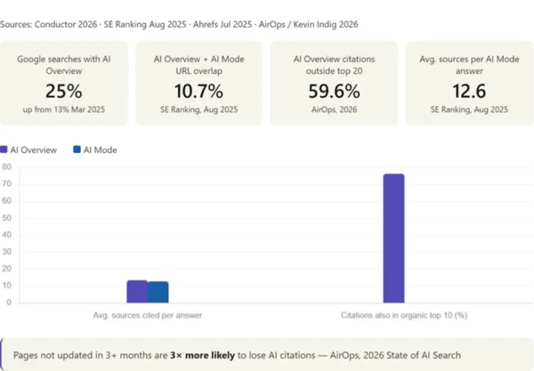Select the Google searches with AI Overview card
Viewport: 534px width, 371px height.
click(x=64, y=84)
